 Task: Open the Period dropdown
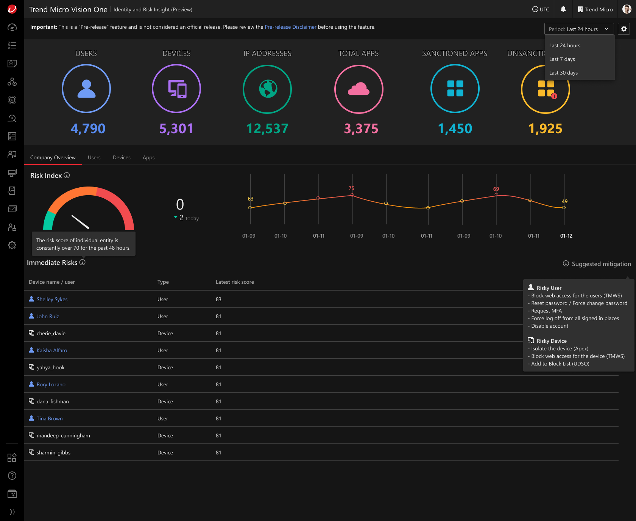click(x=579, y=29)
